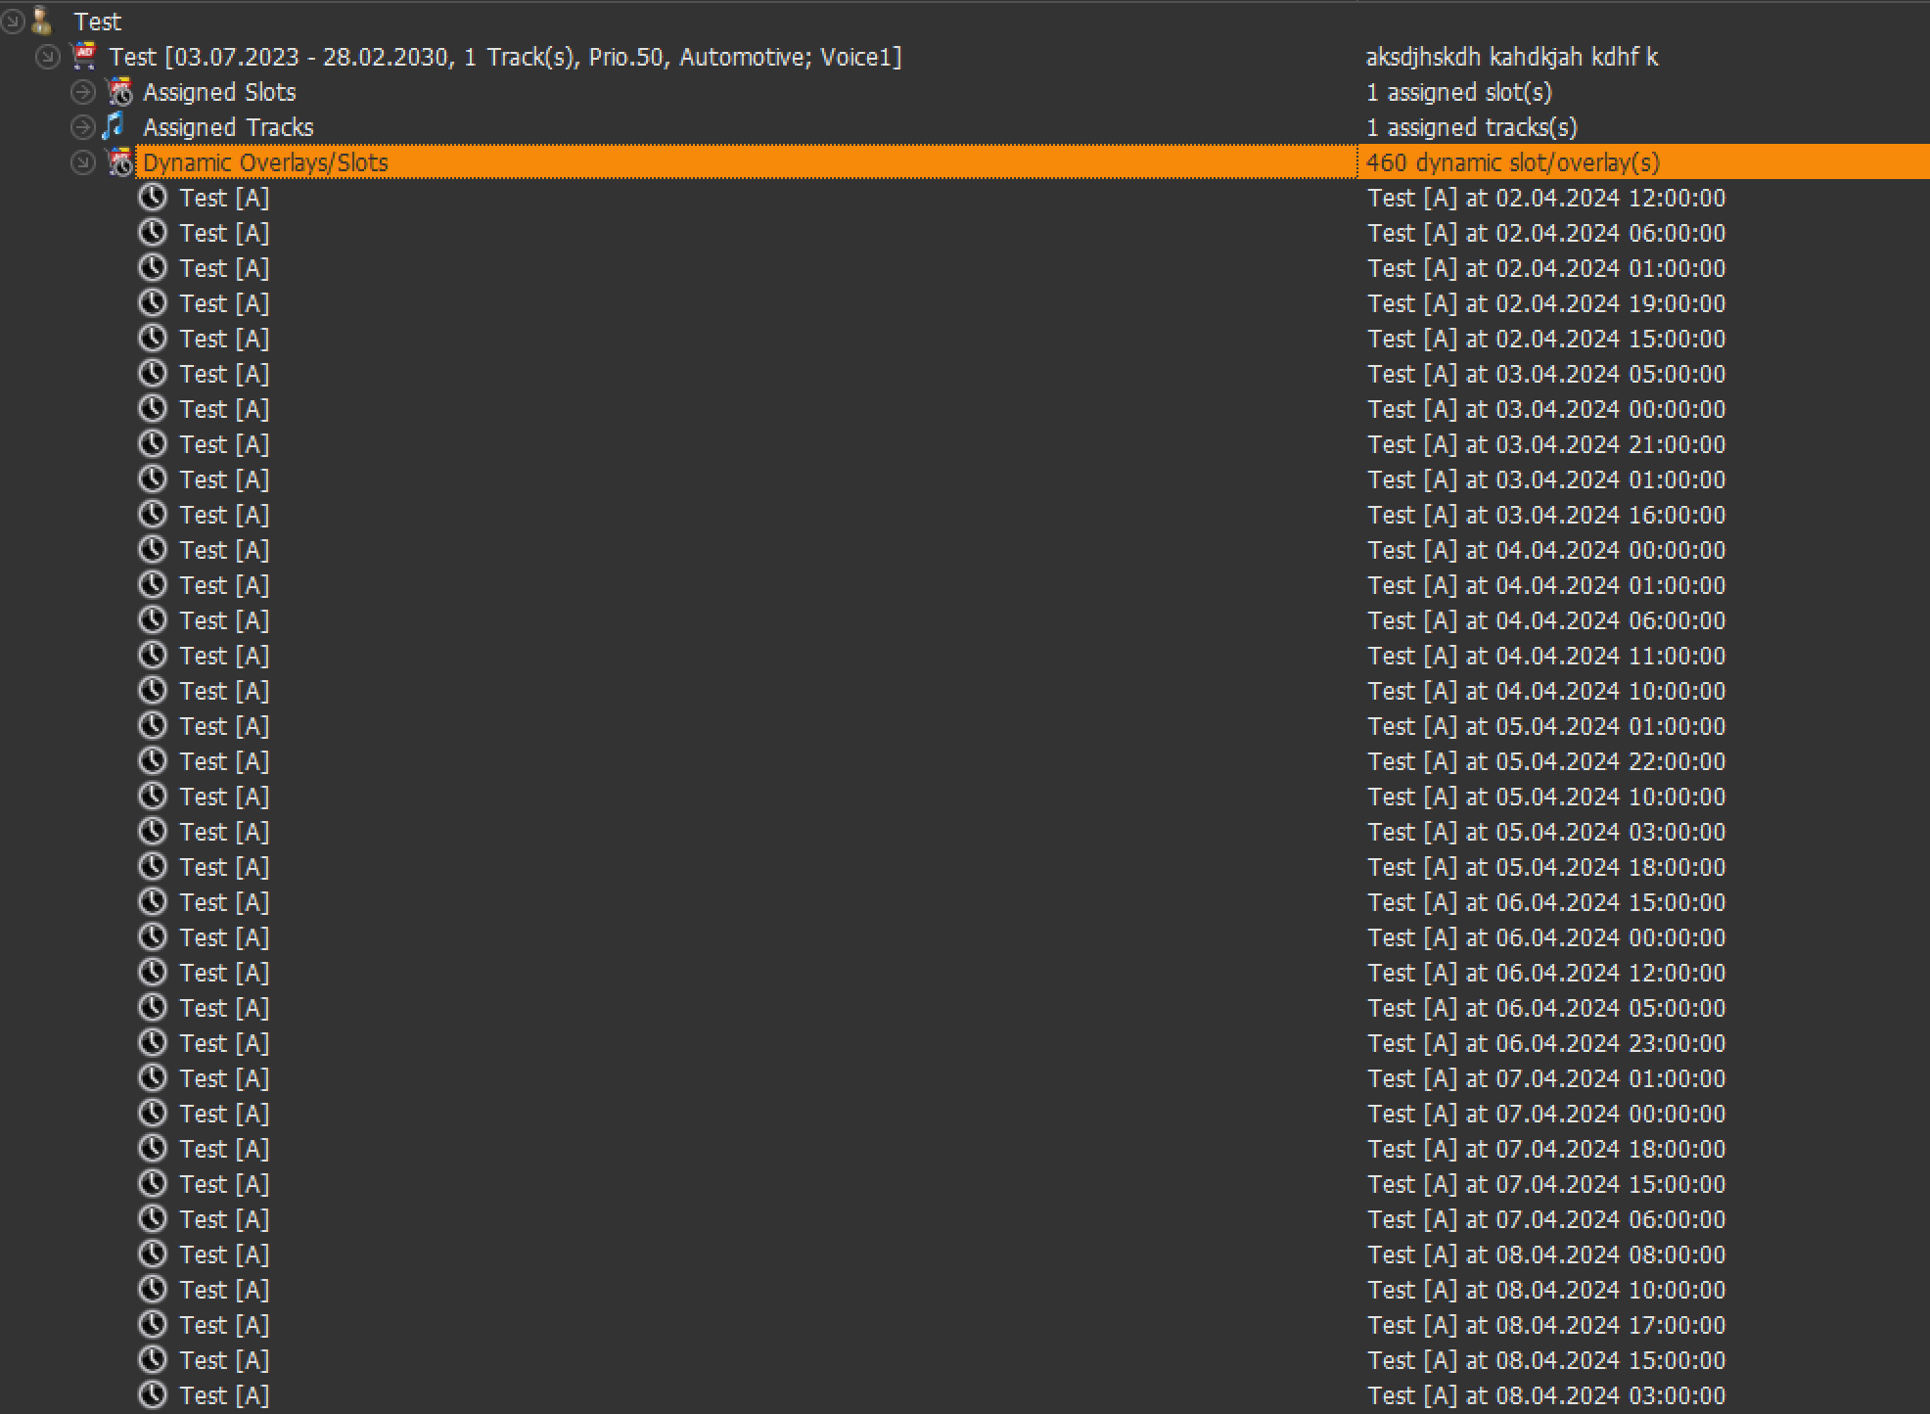This screenshot has height=1414, width=1930.
Task: Select the Assigned Tracks tree item
Action: coord(228,127)
